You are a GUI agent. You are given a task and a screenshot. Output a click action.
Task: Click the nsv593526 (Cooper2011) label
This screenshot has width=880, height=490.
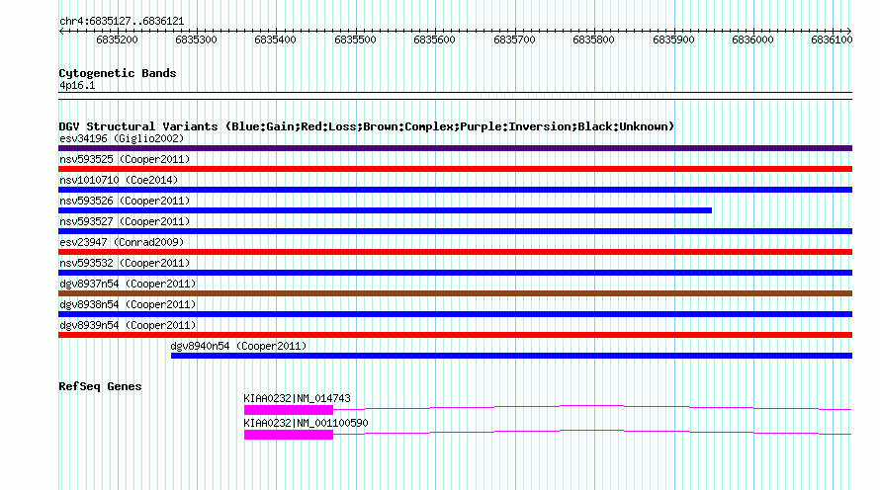click(125, 201)
